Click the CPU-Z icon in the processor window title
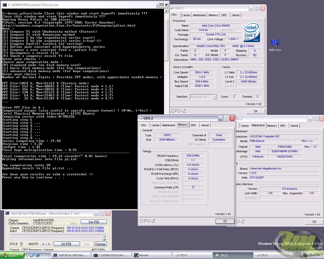 172,8
